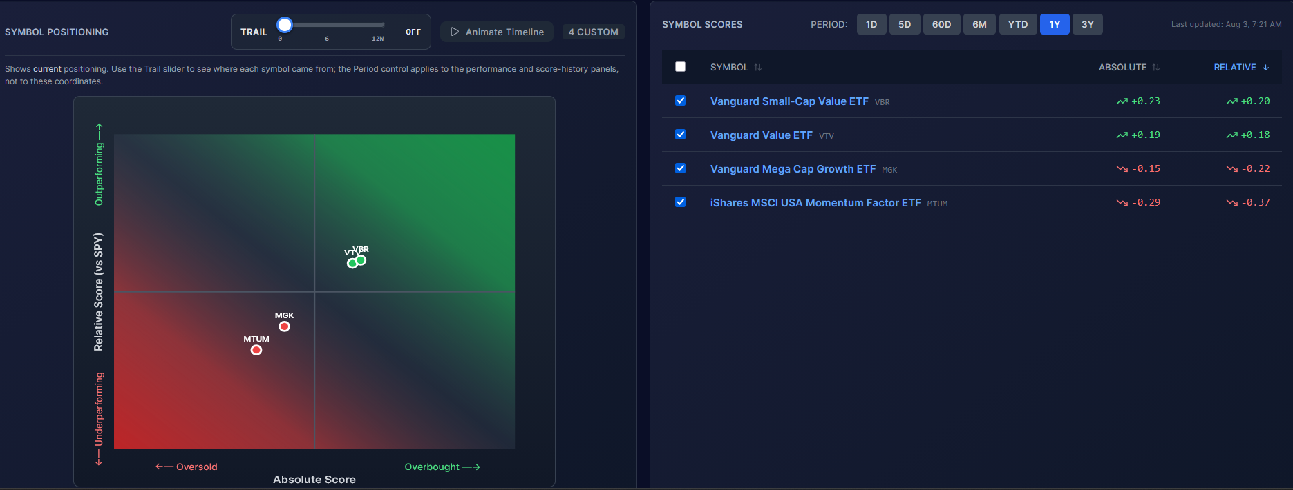The height and width of the screenshot is (490, 1293).
Task: Click VTV uptrend icon in Absolute column
Action: (1122, 135)
